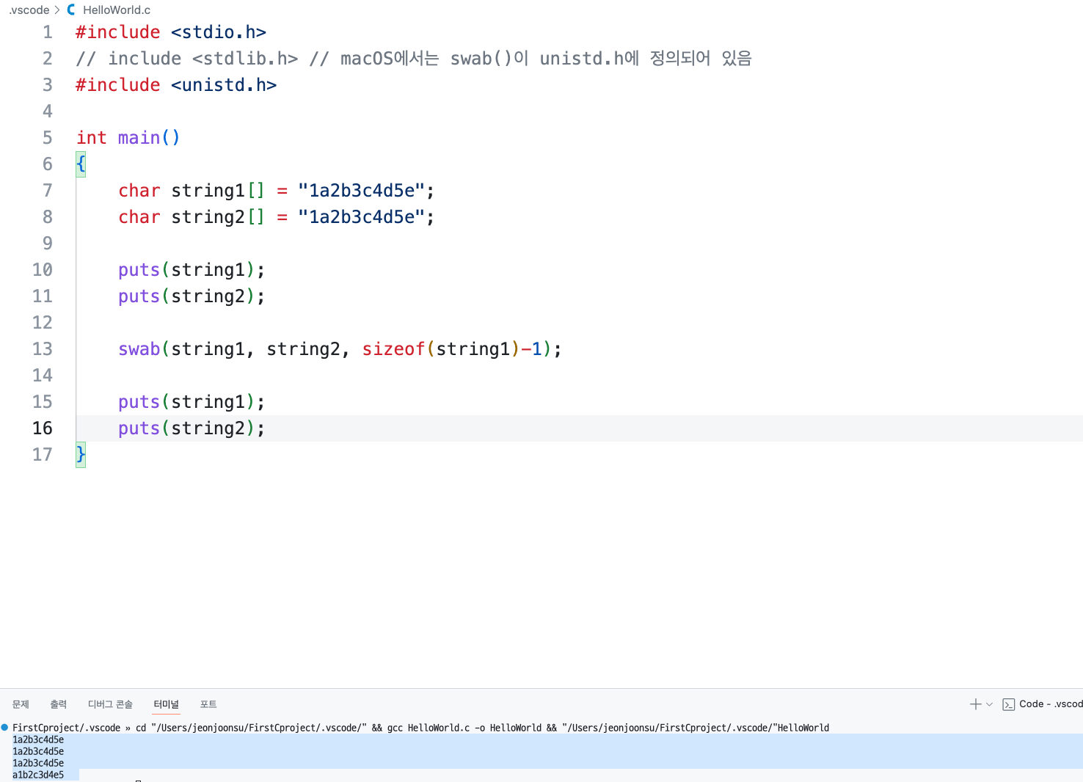Screen dimensions: 1083x782
Task: Open a new terminal with the plus icon
Action: click(975, 704)
